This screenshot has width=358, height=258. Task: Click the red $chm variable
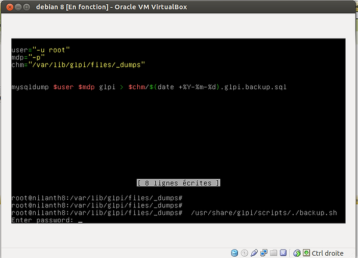[x=137, y=87]
